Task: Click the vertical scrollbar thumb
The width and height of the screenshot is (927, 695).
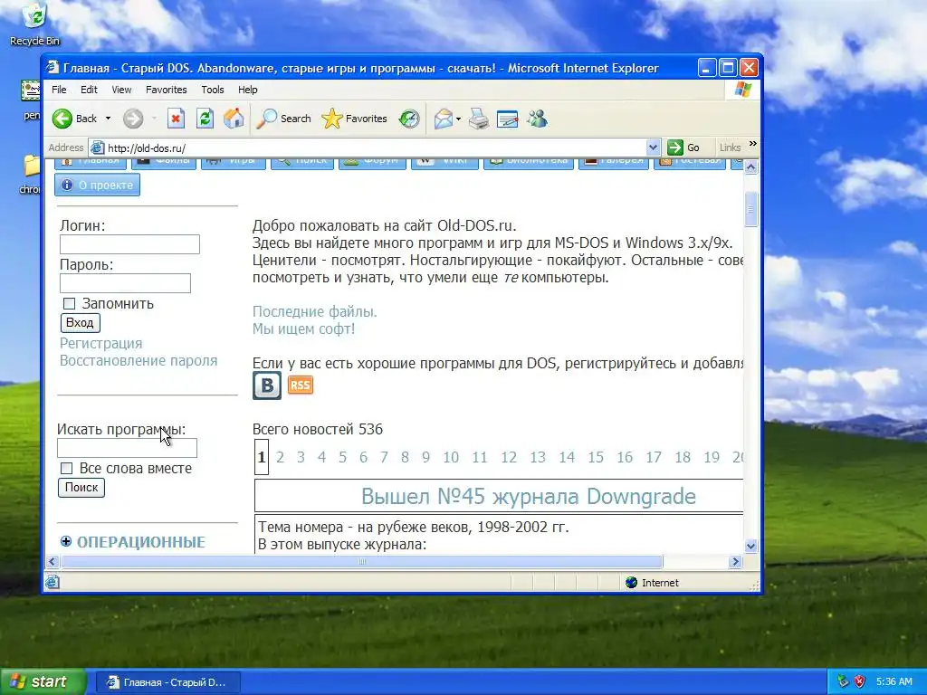Action: (750, 209)
